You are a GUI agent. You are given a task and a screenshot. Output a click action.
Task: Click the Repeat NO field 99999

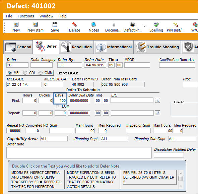(13, 131)
